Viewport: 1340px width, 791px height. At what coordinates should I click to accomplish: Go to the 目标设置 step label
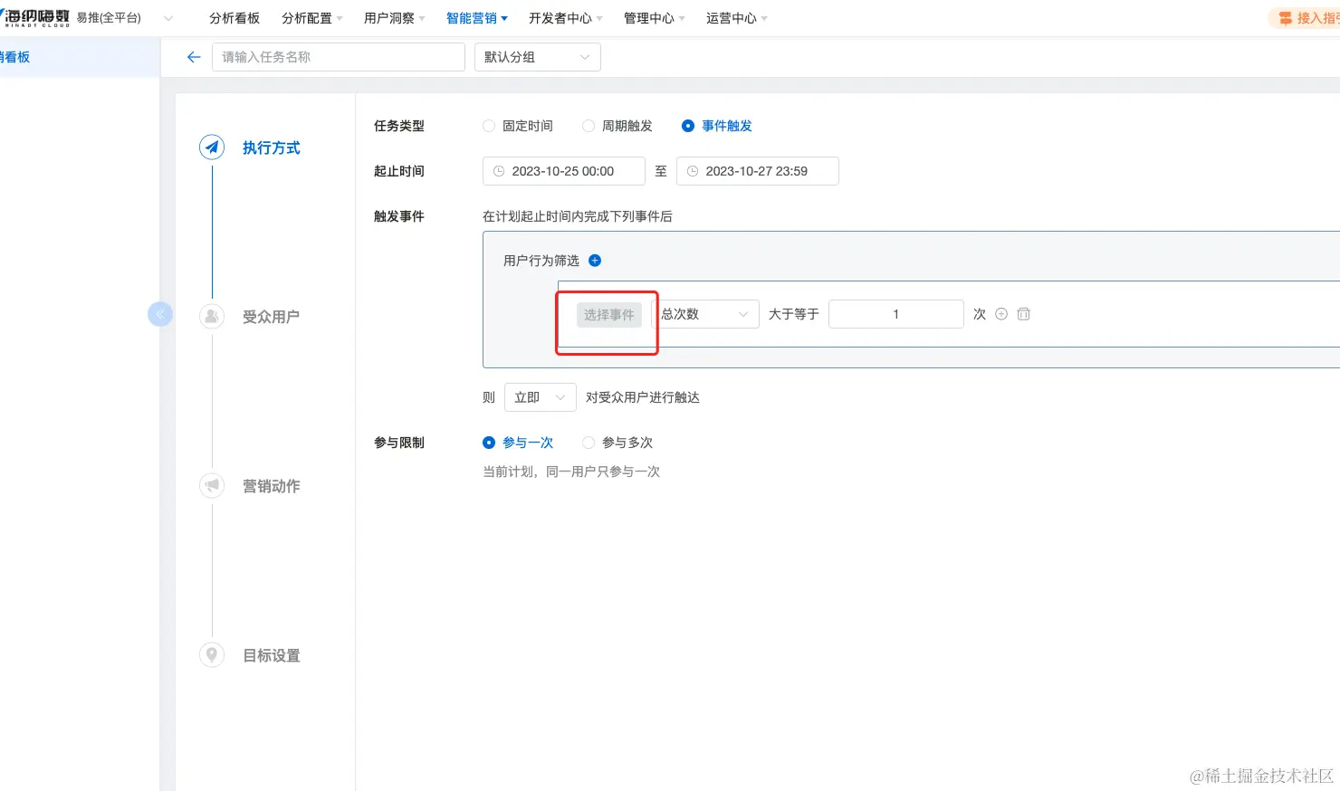272,655
